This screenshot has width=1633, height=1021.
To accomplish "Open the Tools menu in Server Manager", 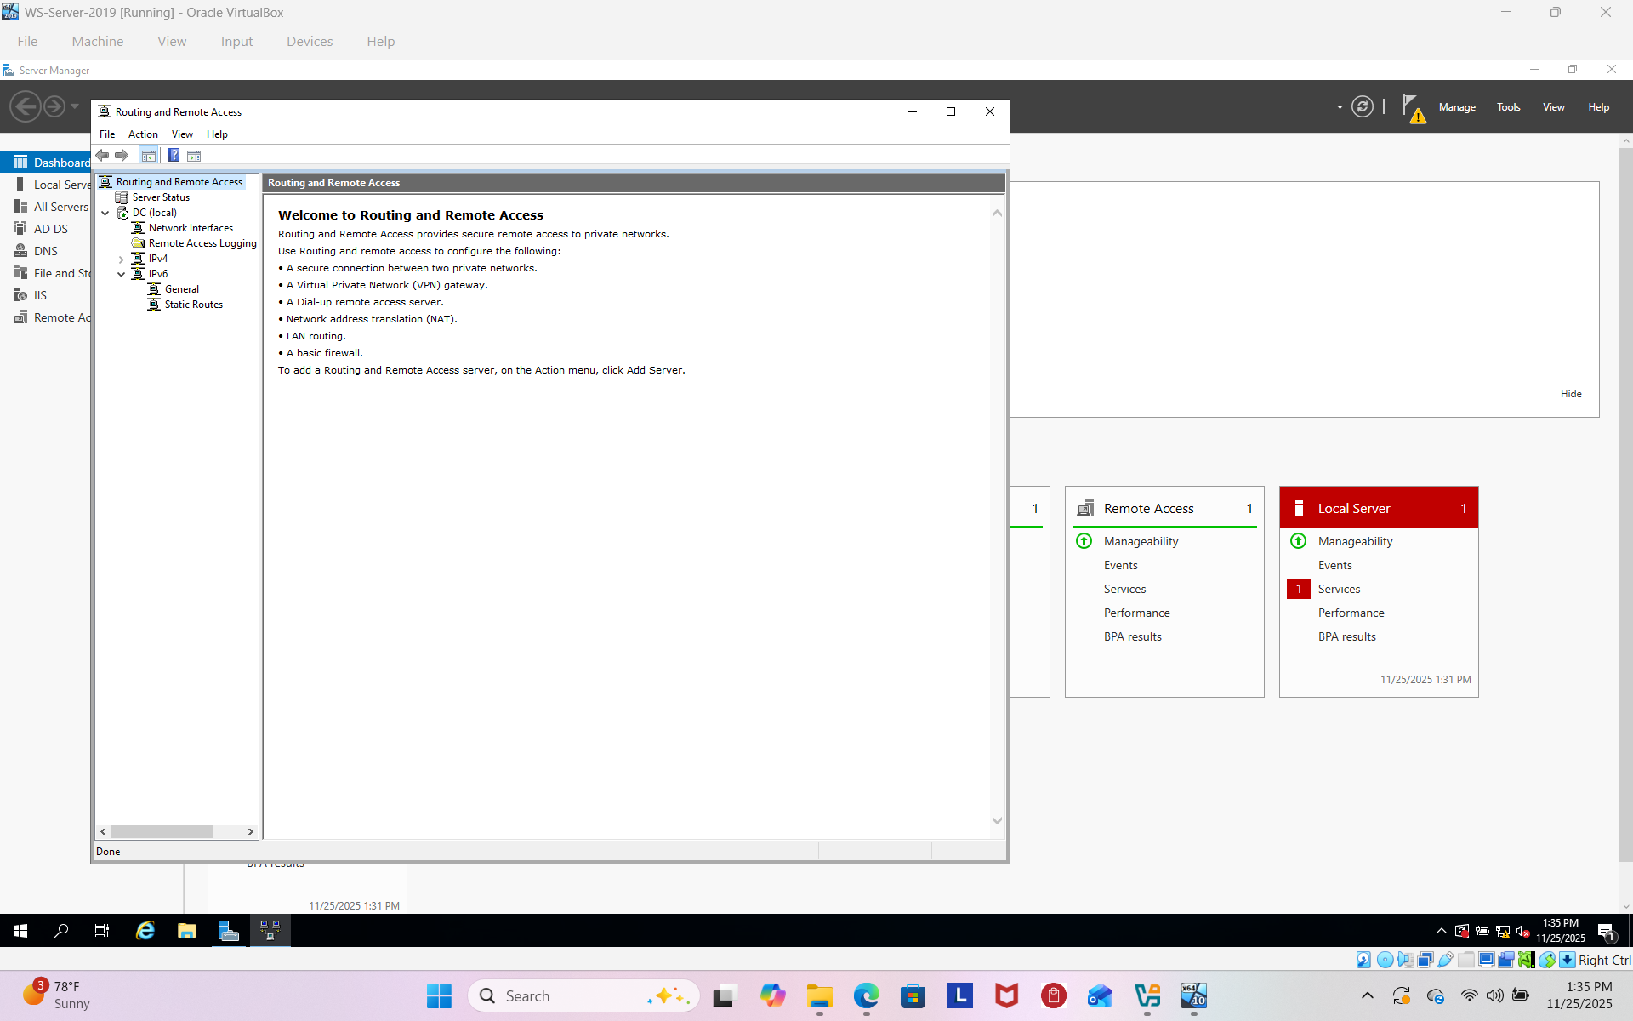I will [x=1508, y=107].
